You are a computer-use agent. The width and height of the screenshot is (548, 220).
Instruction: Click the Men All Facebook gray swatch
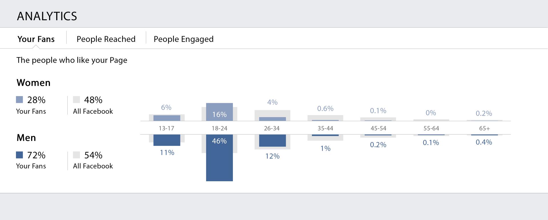click(x=76, y=155)
